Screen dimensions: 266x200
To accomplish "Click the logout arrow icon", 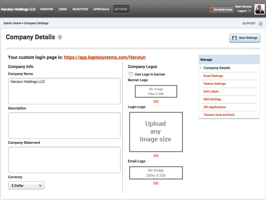I will coord(249,11).
